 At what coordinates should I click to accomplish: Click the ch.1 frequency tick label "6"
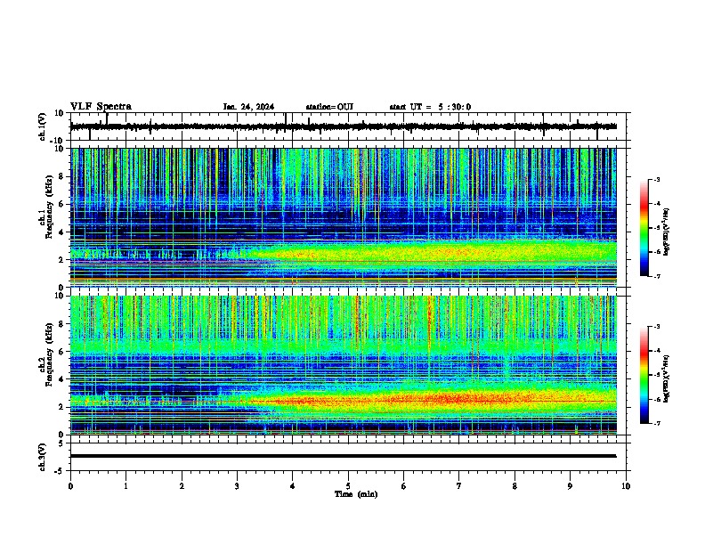tap(62, 204)
